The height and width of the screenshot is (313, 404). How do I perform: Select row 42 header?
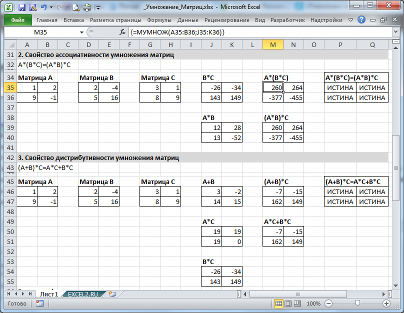click(10, 157)
